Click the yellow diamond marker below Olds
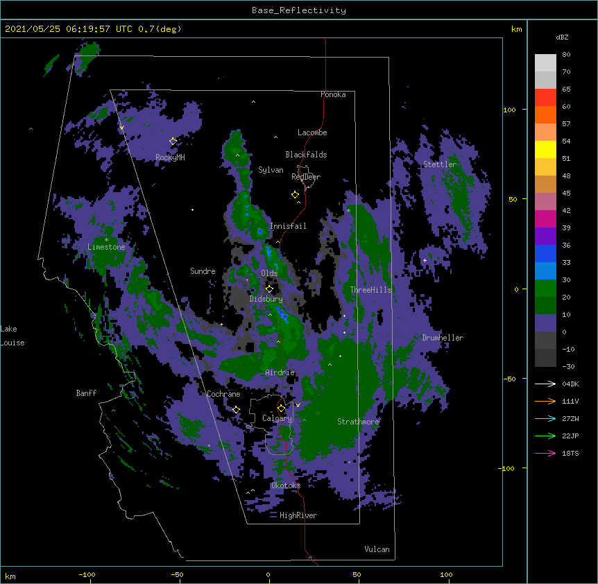Viewport: 598px width, 584px height. [269, 289]
